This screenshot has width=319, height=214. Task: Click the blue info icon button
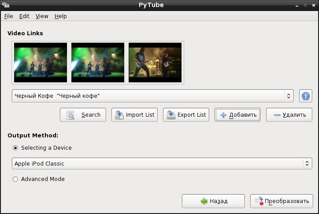[306, 96]
